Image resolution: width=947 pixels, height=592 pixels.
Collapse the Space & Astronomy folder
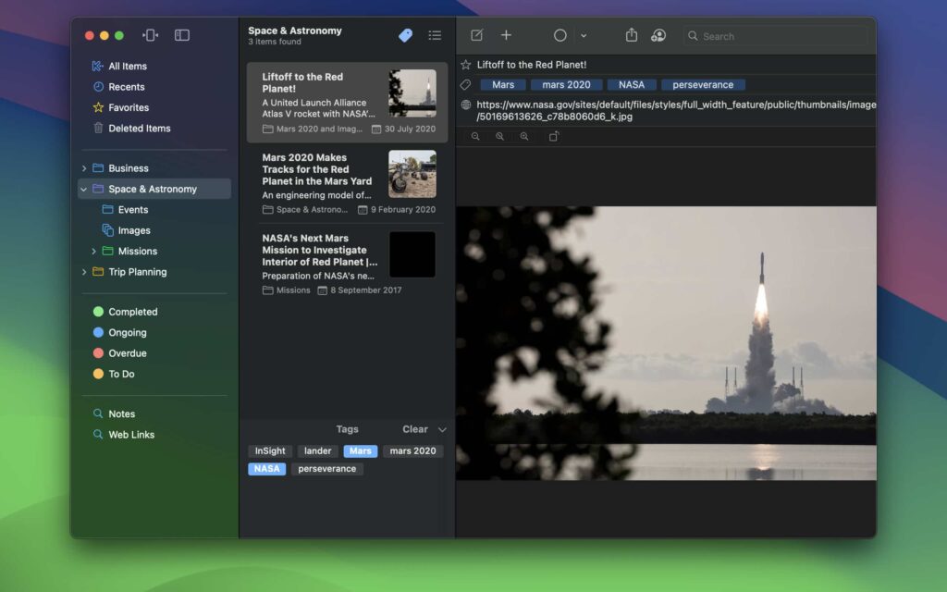pyautogui.click(x=82, y=189)
